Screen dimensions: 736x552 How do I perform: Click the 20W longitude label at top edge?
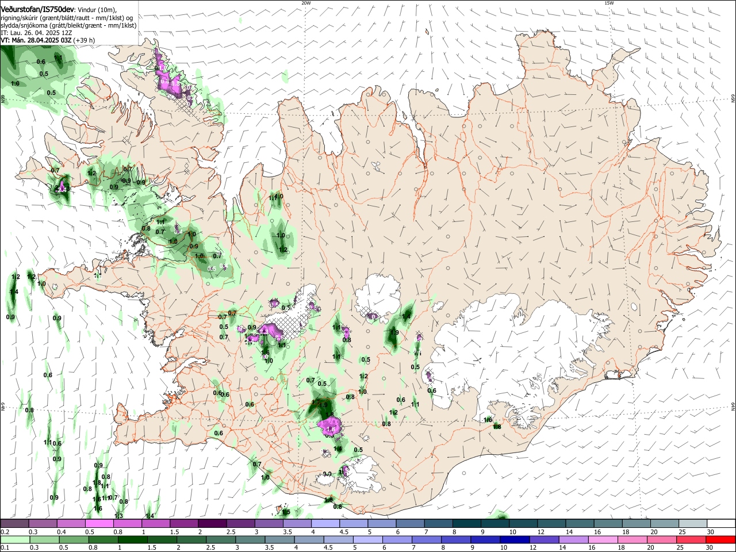coord(306,3)
